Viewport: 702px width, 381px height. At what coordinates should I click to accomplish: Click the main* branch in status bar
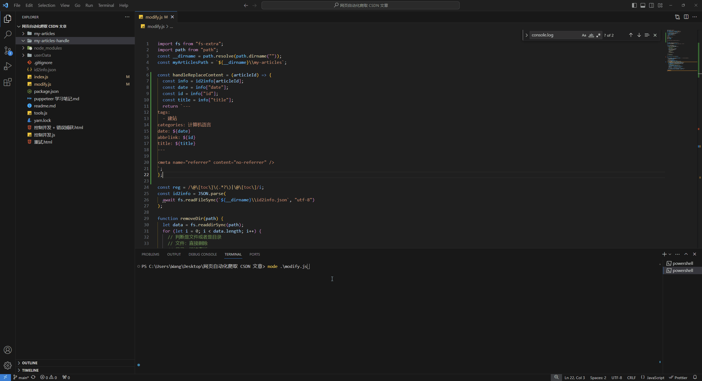(21, 377)
